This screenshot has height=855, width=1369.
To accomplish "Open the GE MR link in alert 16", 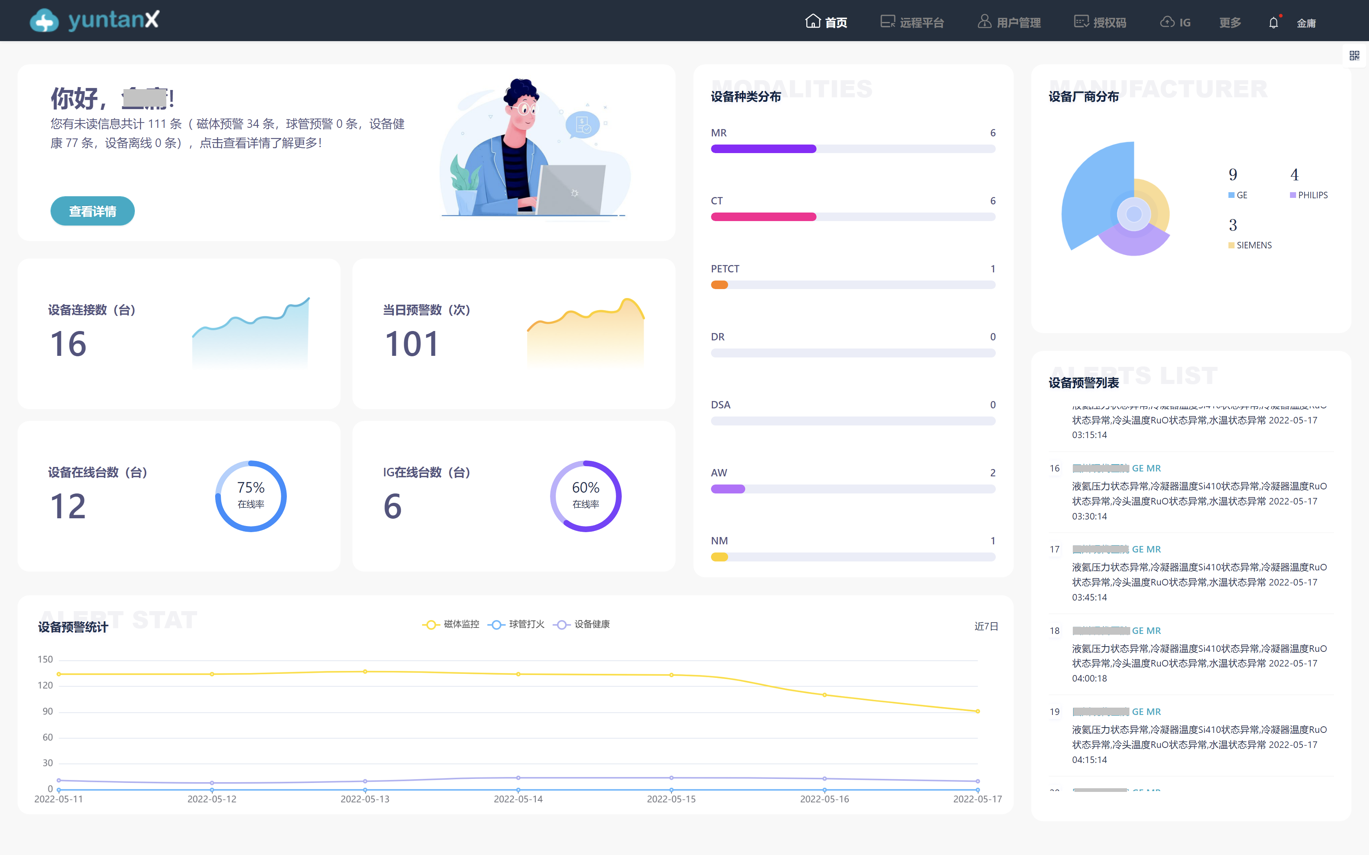I will click(x=1146, y=468).
